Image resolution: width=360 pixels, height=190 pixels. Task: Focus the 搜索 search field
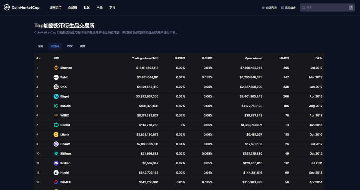click(x=328, y=8)
